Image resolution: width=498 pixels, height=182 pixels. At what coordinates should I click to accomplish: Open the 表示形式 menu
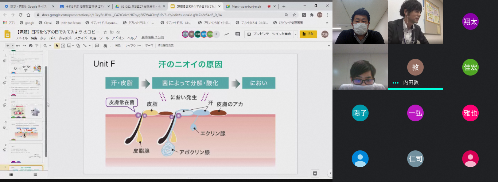click(x=65, y=38)
